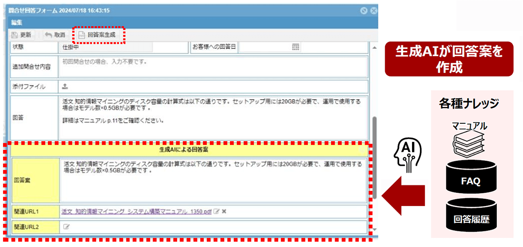Click the 回答案 generated text area
This screenshot has width=523, height=247.
pyautogui.click(x=213, y=180)
